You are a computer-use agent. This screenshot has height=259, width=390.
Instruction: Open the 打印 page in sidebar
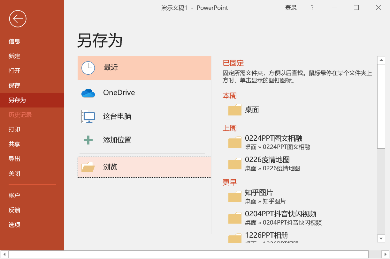14,129
